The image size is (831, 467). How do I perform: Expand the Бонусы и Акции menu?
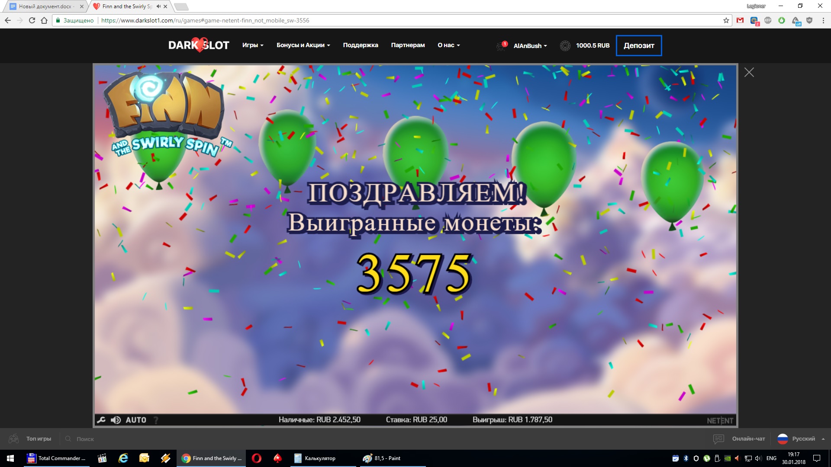pos(303,45)
